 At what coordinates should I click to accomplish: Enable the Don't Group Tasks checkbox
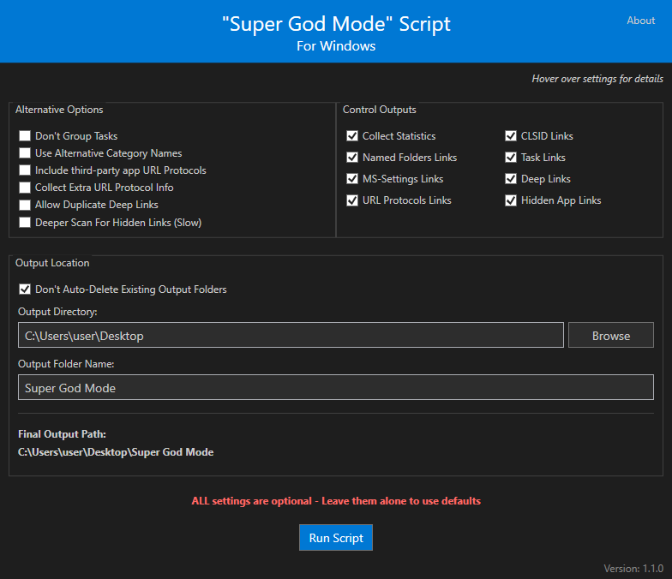[x=25, y=136]
